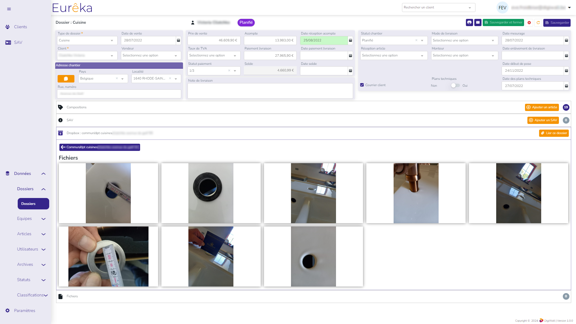Click the Note de livraison text area
Image resolution: width=576 pixels, height=324 pixels.
pyautogui.click(x=270, y=91)
